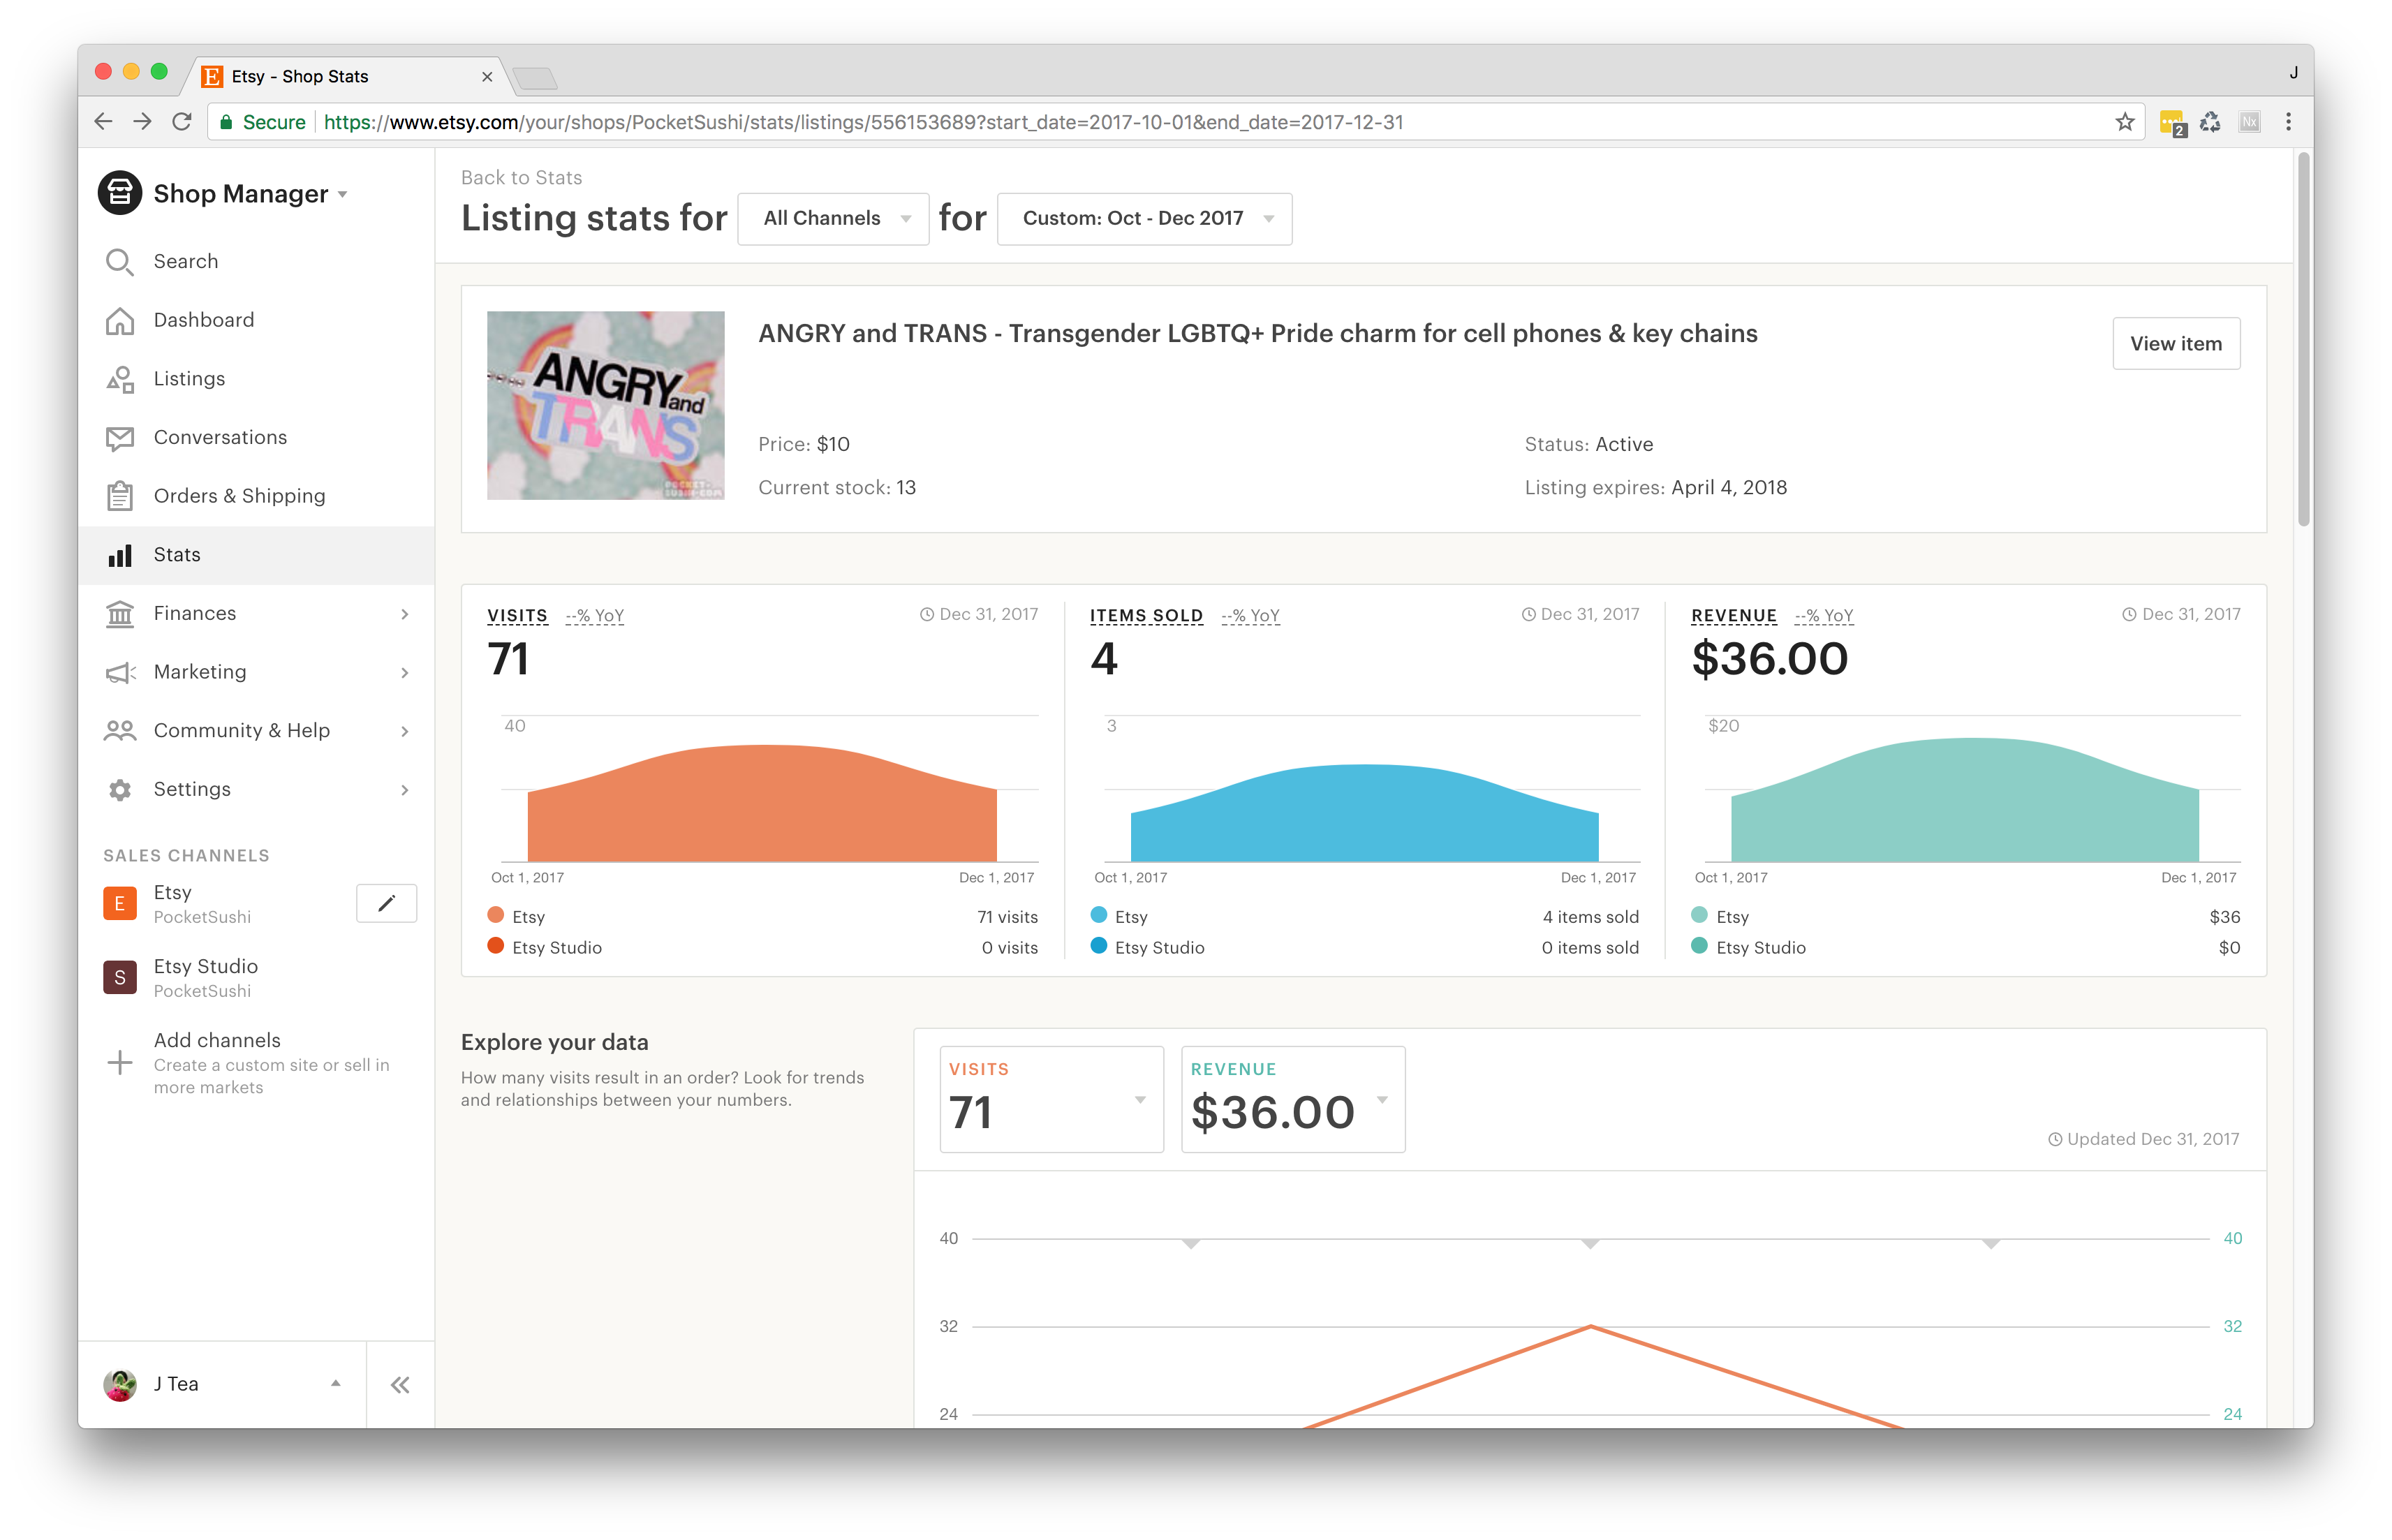Click the orange Etsy channel icon
This screenshot has width=2392, height=1540.
coord(120,904)
